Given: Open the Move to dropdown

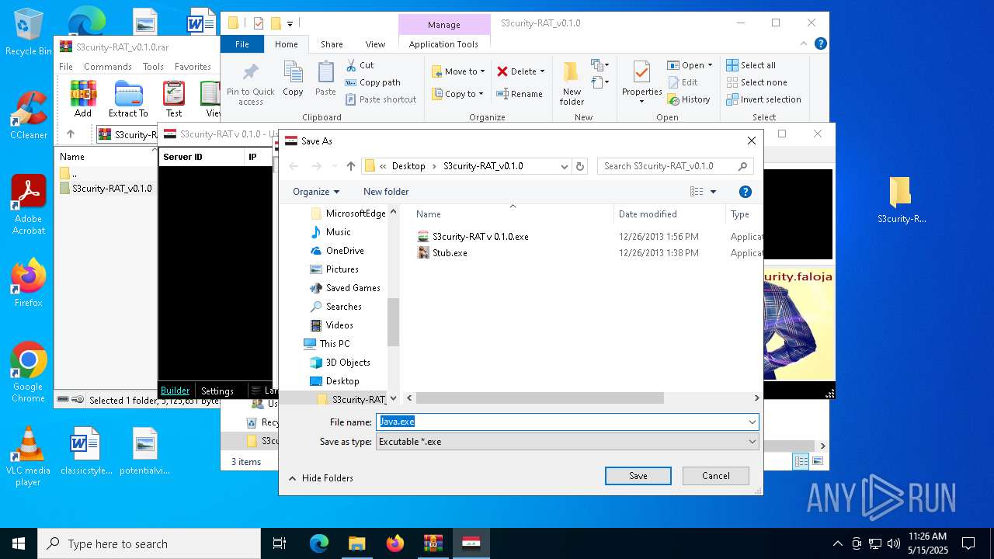Looking at the screenshot, I should pos(458,71).
